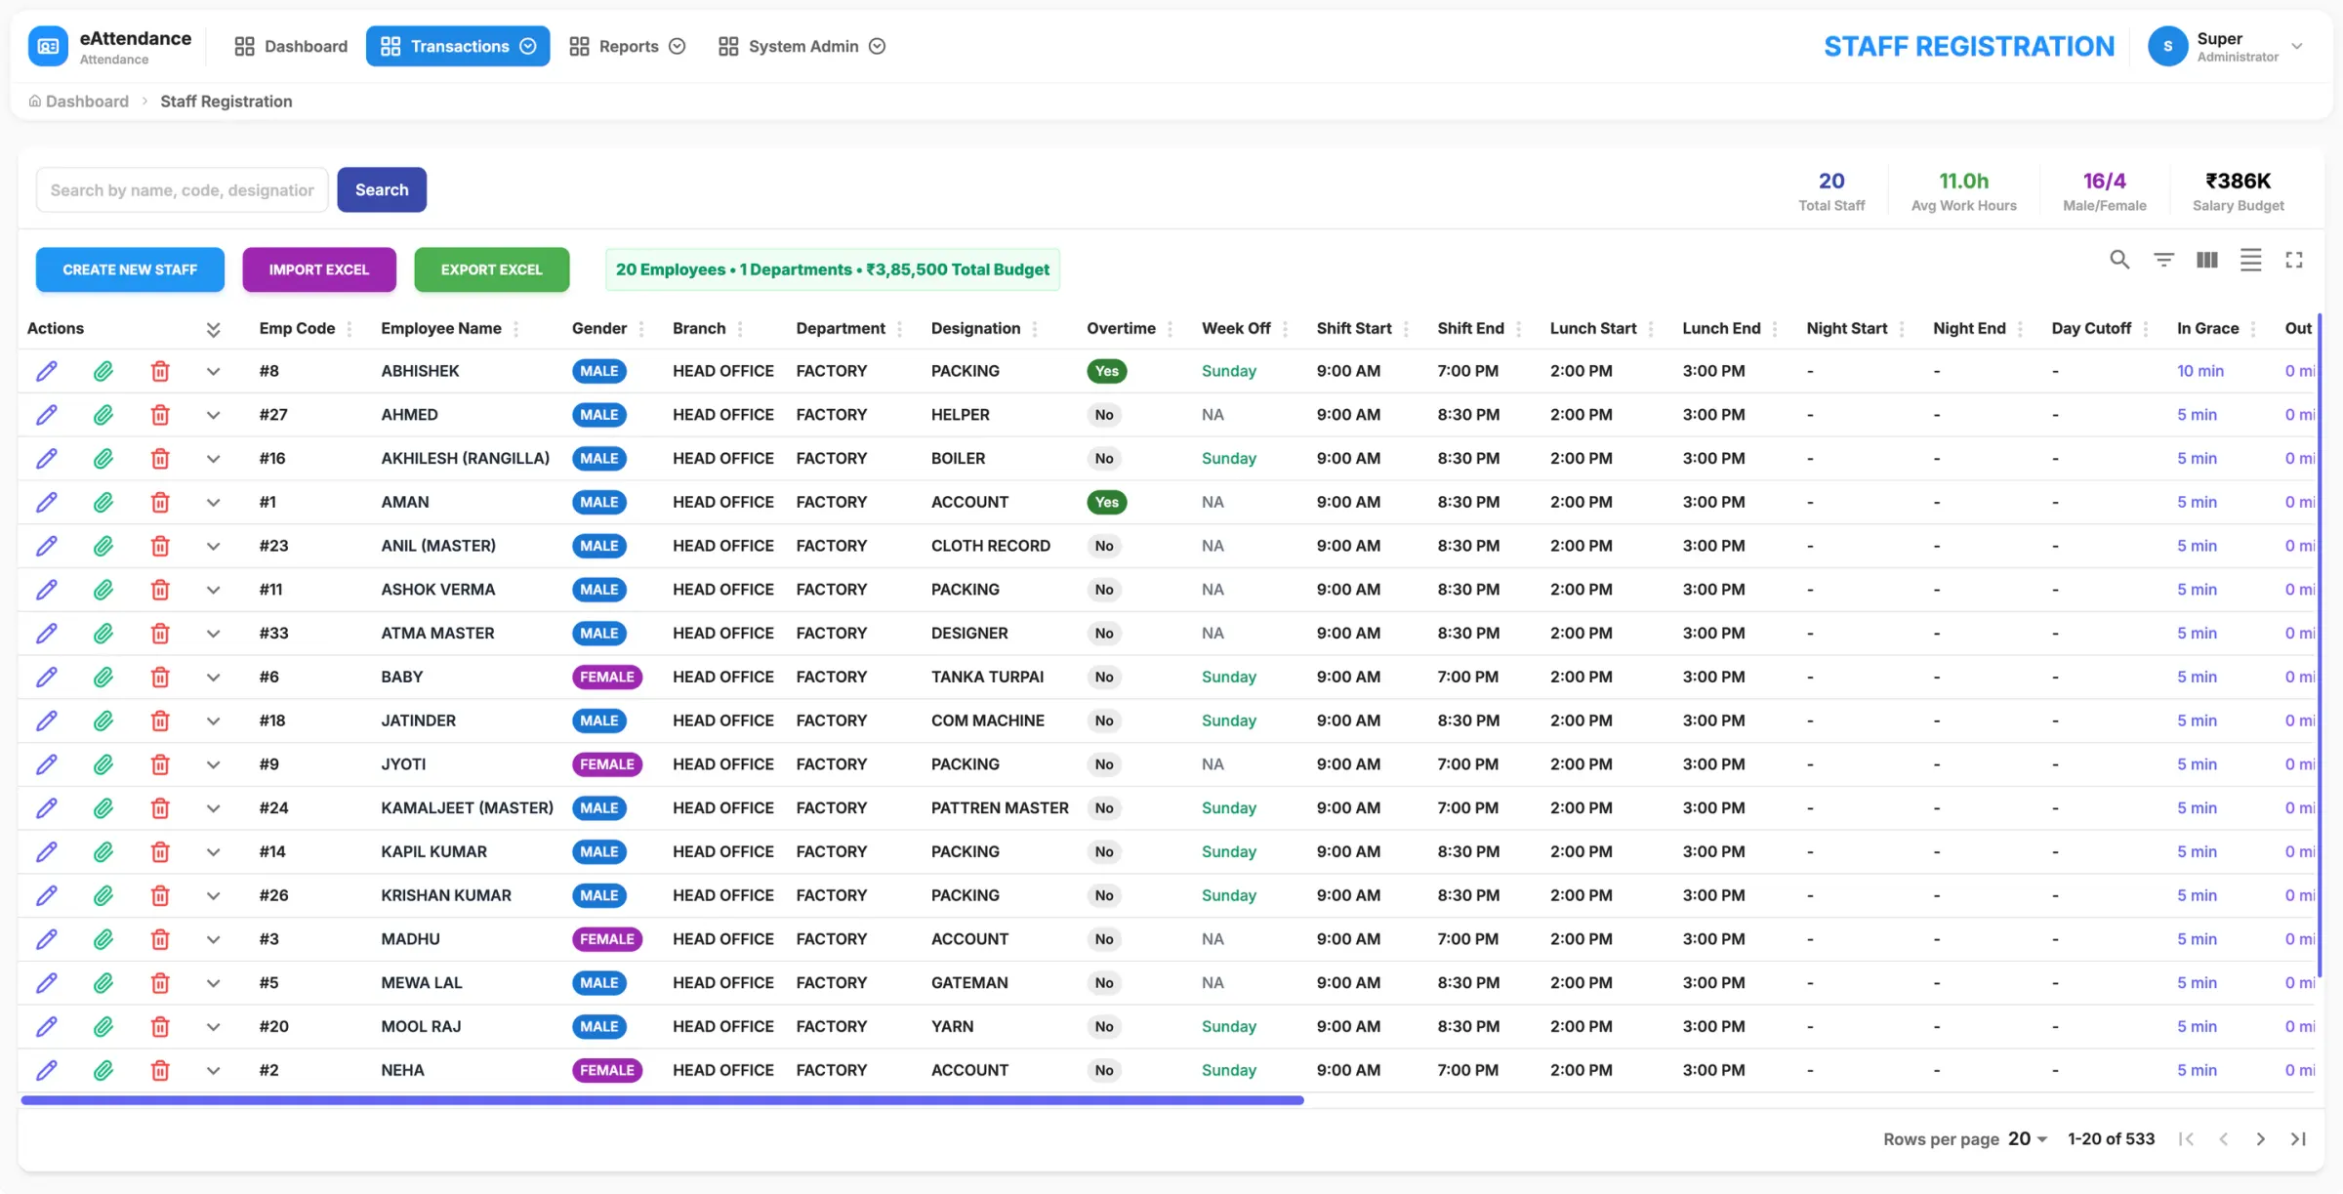Expand the row for KAPIL KUMAR
The image size is (2343, 1194).
(x=213, y=851)
